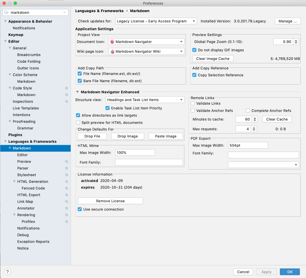Confirm with the OK button
Image resolution: width=306 pixels, height=278 pixels.
290,272
